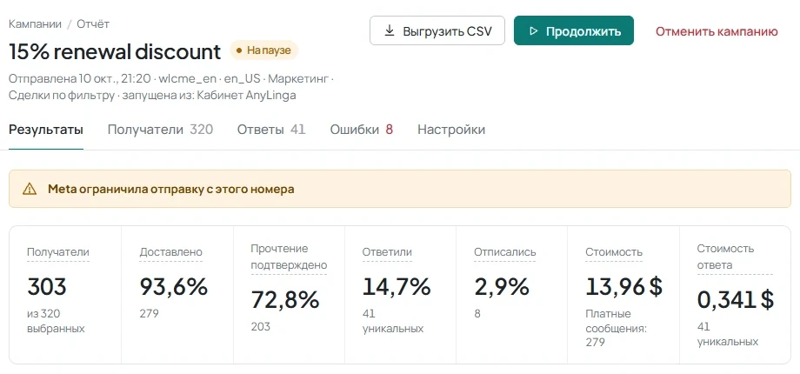Viewport: 800px width, 374px height.
Task: Click the Отписались metric label
Action: pos(505,252)
